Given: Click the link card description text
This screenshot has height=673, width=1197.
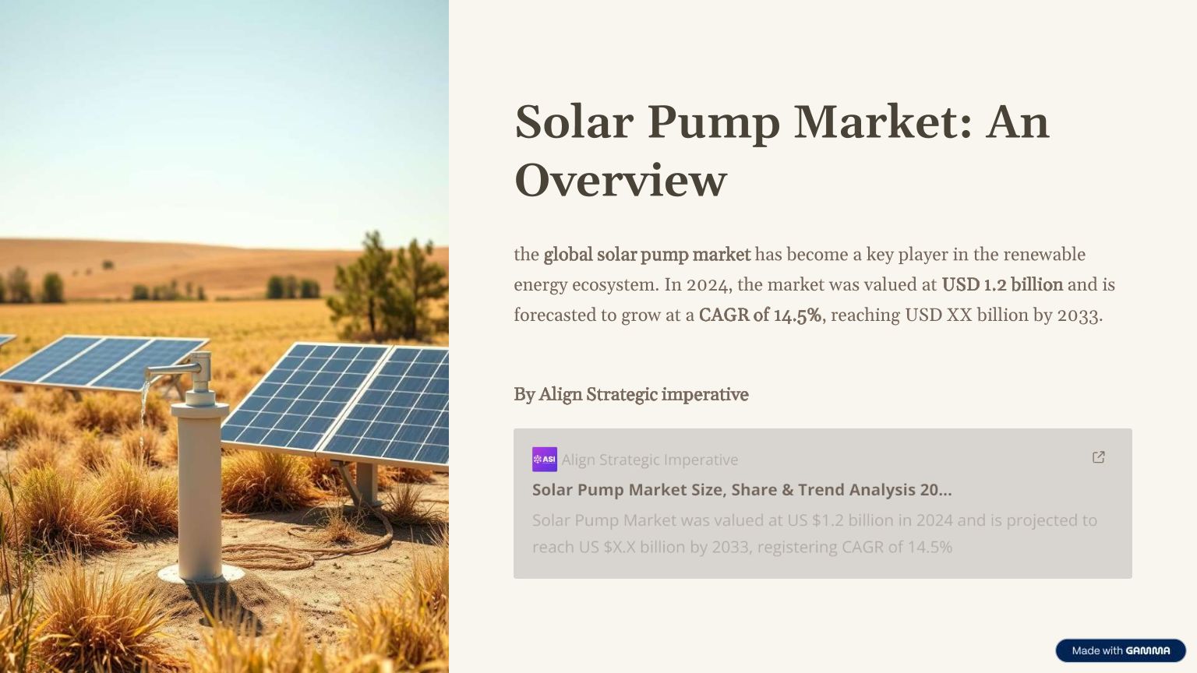Looking at the screenshot, I should tap(814, 534).
